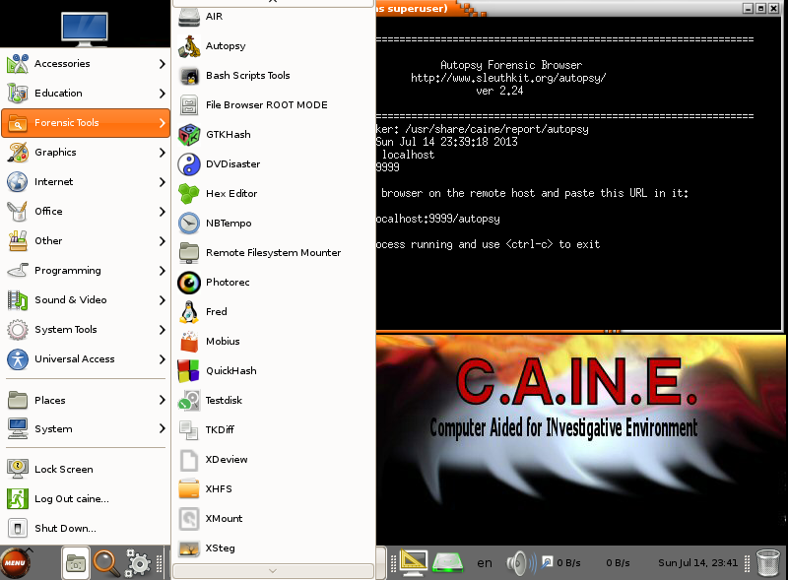This screenshot has height=580, width=788.
Task: Open the AIR imaging tool icon
Action: click(189, 17)
